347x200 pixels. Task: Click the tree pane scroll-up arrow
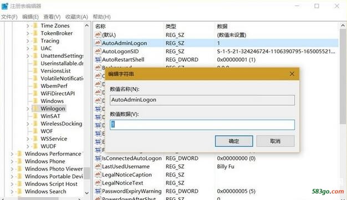[87, 26]
